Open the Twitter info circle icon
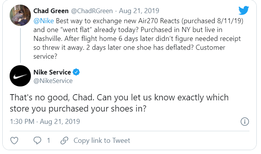 point(245,122)
